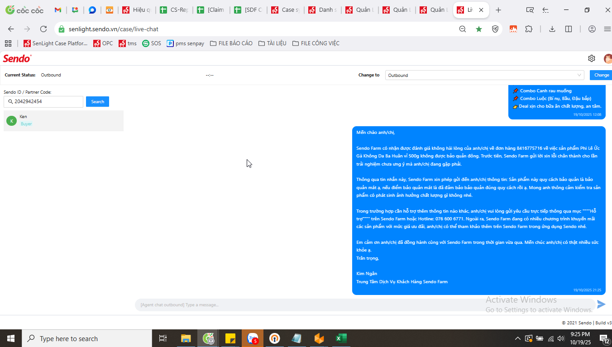Open Sticky Notes in taskbar
Image resolution: width=612 pixels, height=347 pixels.
click(x=230, y=338)
